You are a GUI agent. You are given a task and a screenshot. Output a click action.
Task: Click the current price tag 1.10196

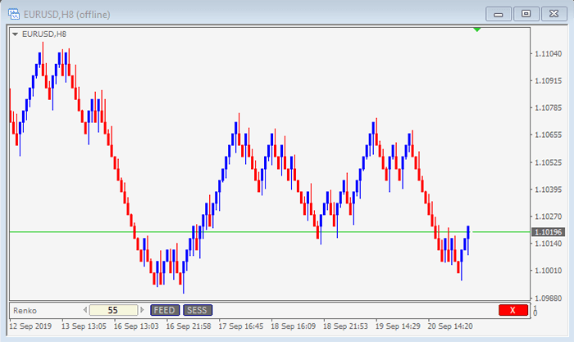click(548, 232)
